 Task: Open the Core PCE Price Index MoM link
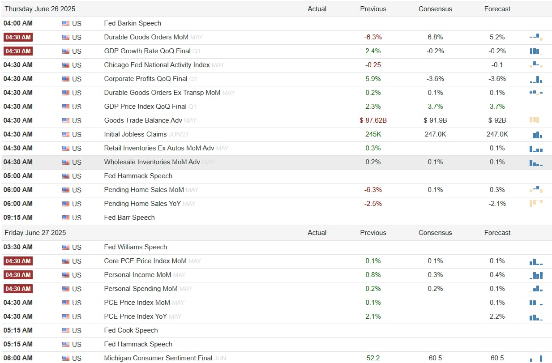145,261
